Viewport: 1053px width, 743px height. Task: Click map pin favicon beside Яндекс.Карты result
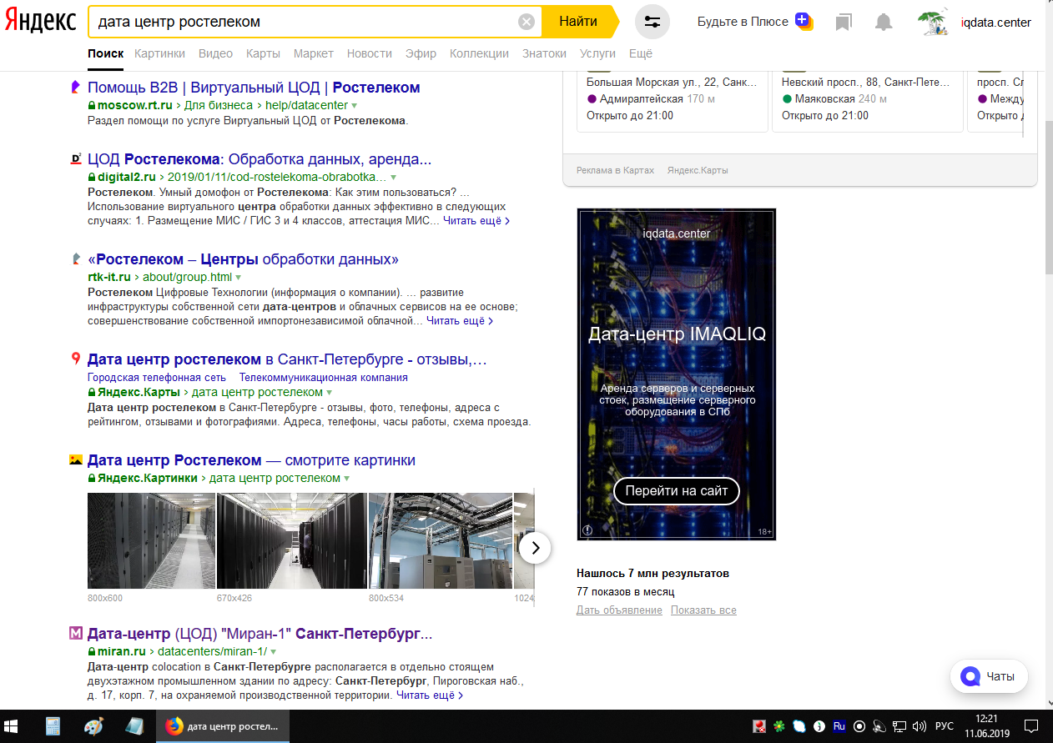pyautogui.click(x=75, y=359)
